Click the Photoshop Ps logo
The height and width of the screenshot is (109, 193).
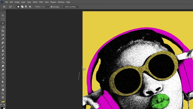[2, 2]
